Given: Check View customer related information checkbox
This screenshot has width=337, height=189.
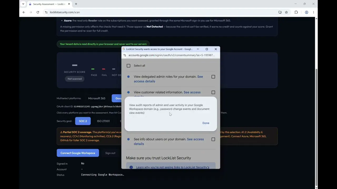Looking at the screenshot, I should (213, 92).
